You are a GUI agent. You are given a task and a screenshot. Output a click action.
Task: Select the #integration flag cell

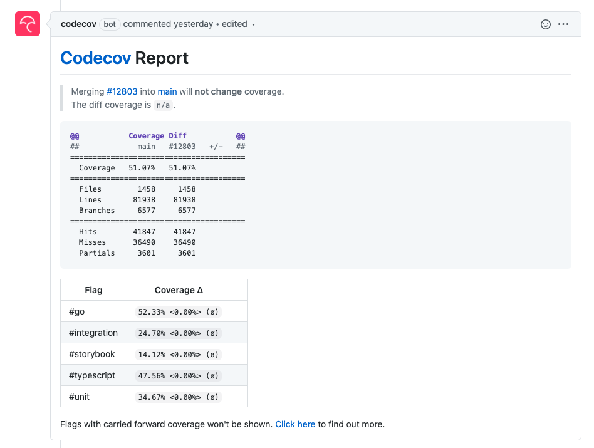tap(93, 333)
